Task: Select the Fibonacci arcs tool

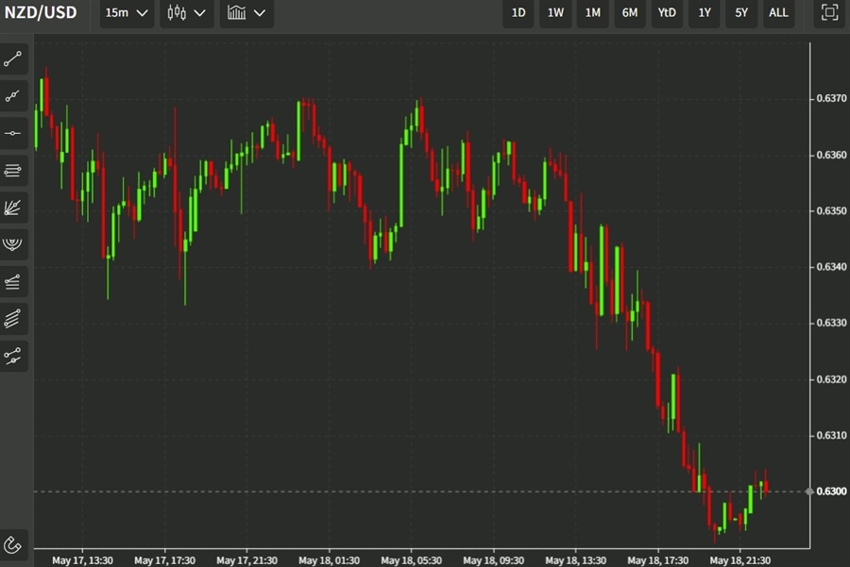Action: pos(13,244)
